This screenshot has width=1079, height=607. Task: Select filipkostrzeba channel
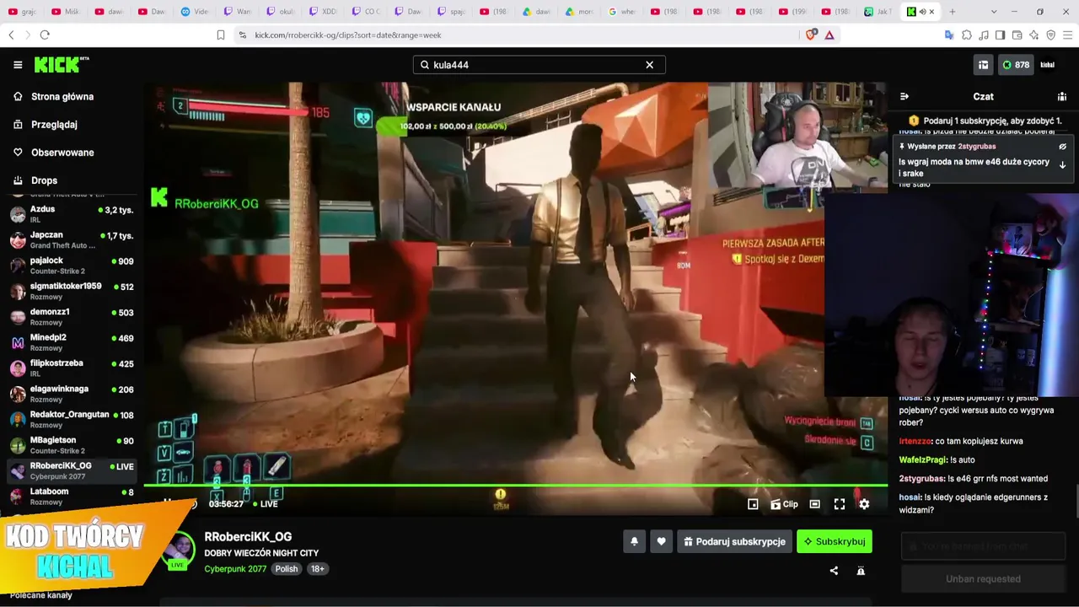click(x=72, y=368)
